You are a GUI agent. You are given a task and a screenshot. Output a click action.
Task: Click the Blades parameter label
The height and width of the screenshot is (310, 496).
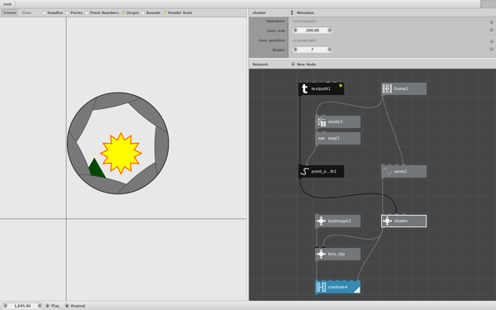[x=279, y=50]
